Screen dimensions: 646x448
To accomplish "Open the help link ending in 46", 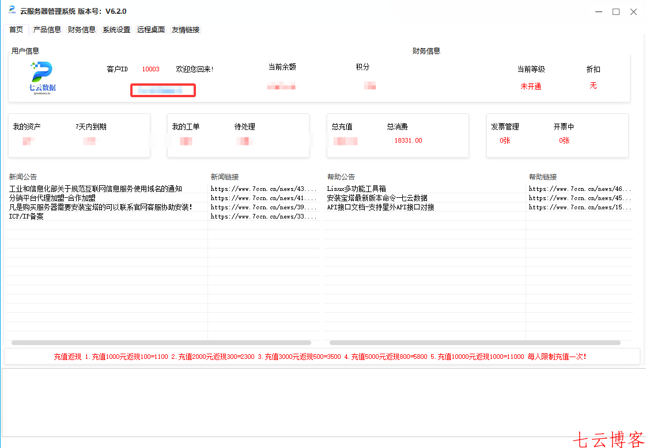I will click(x=583, y=188).
